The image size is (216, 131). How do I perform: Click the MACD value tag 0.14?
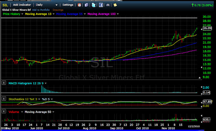[206, 92]
